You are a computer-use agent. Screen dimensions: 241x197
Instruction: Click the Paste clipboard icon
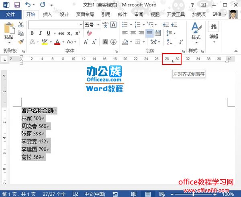[9, 28]
